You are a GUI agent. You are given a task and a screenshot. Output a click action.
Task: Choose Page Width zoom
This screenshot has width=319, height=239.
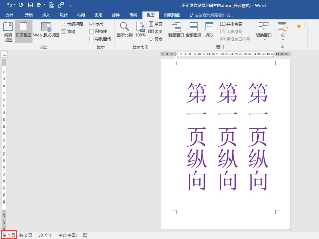[156, 39]
